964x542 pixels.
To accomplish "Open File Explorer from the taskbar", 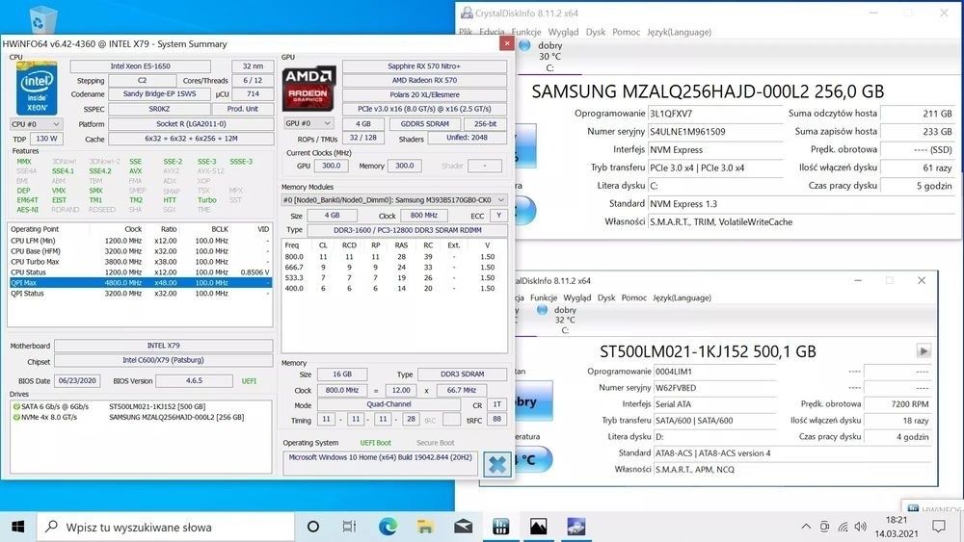I will [x=425, y=527].
